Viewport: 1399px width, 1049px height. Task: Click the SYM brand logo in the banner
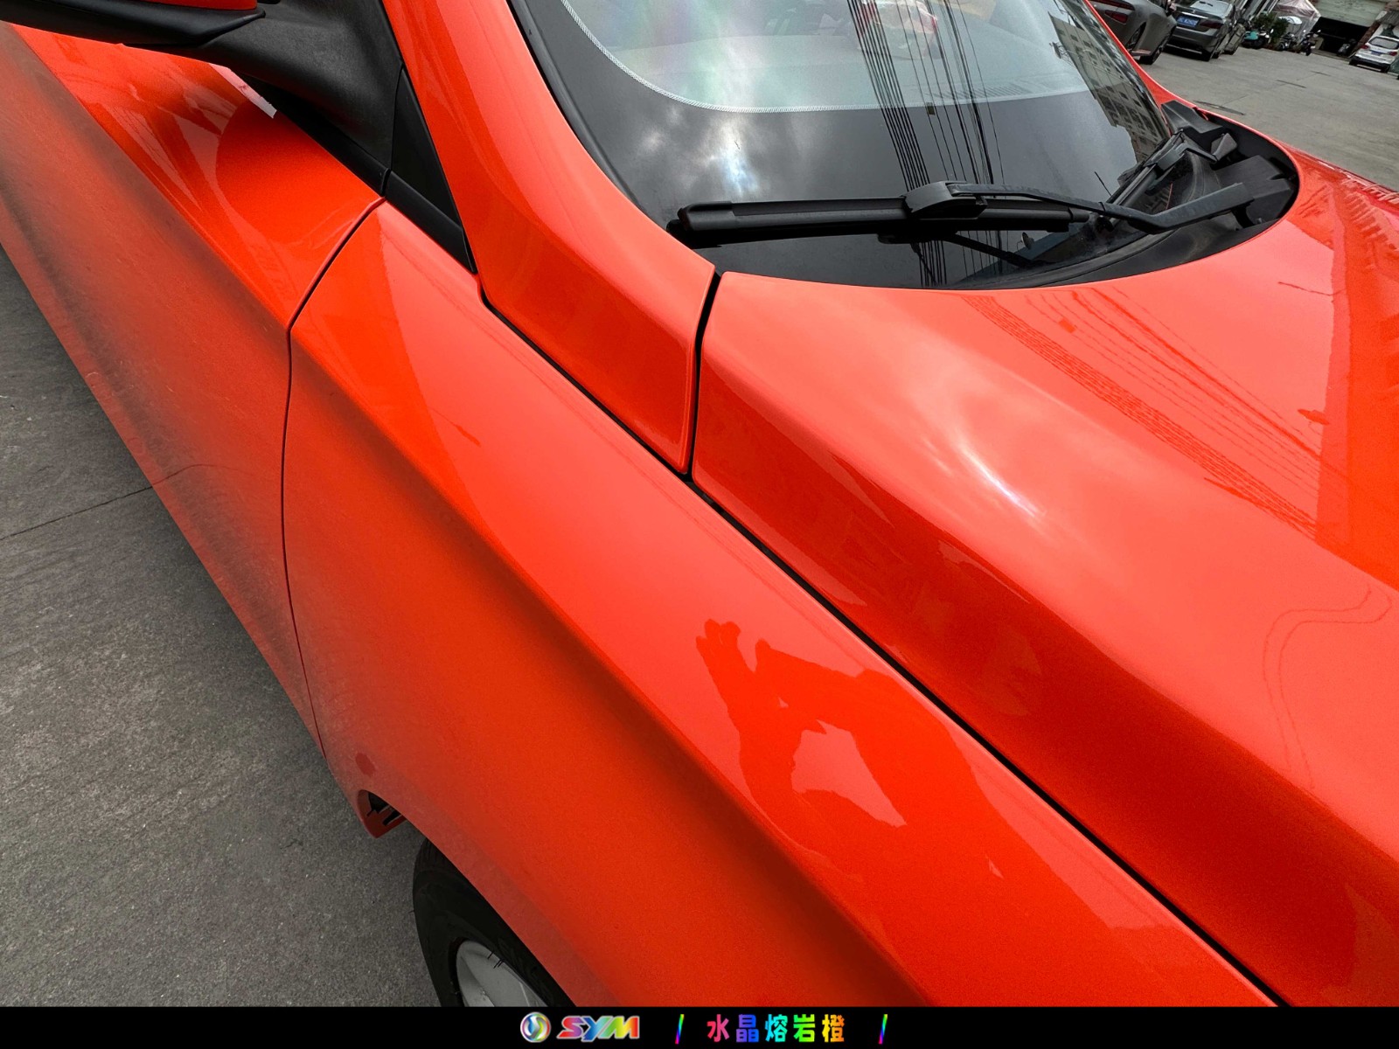pos(580,1028)
